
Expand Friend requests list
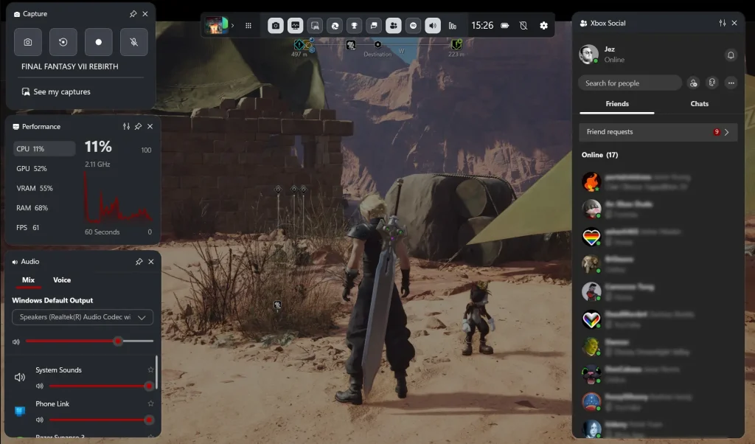[726, 132]
